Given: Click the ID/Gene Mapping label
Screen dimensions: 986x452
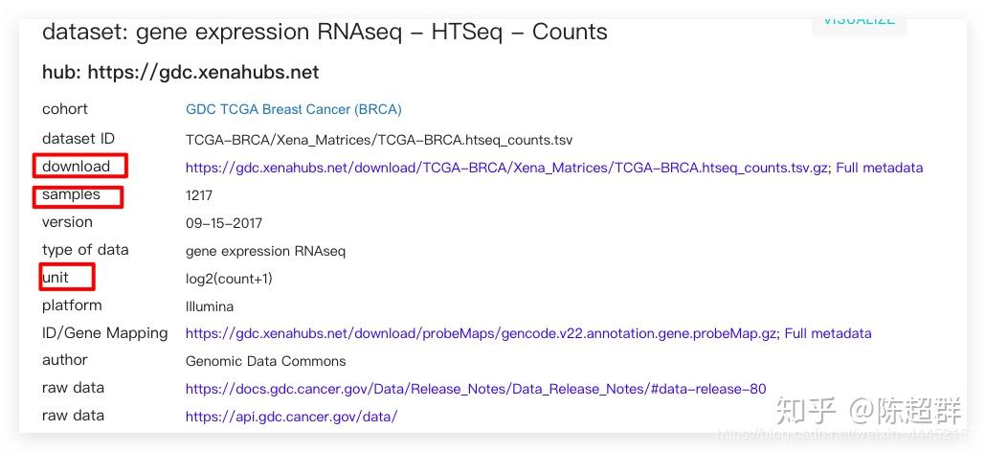Looking at the screenshot, I should pyautogui.click(x=104, y=333).
